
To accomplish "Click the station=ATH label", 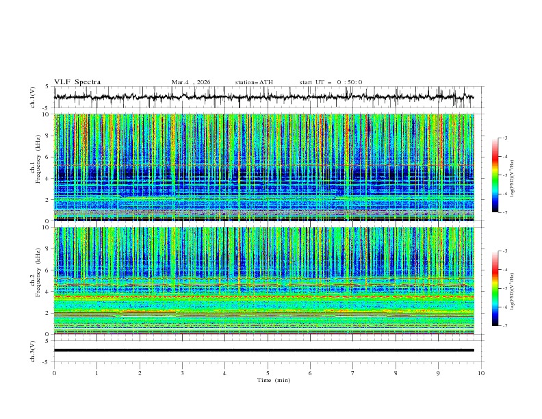I will point(254,82).
